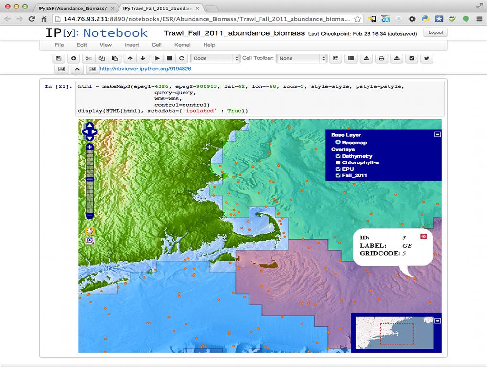
Task: Zoom out the map with the minus button
Action: (x=89, y=216)
